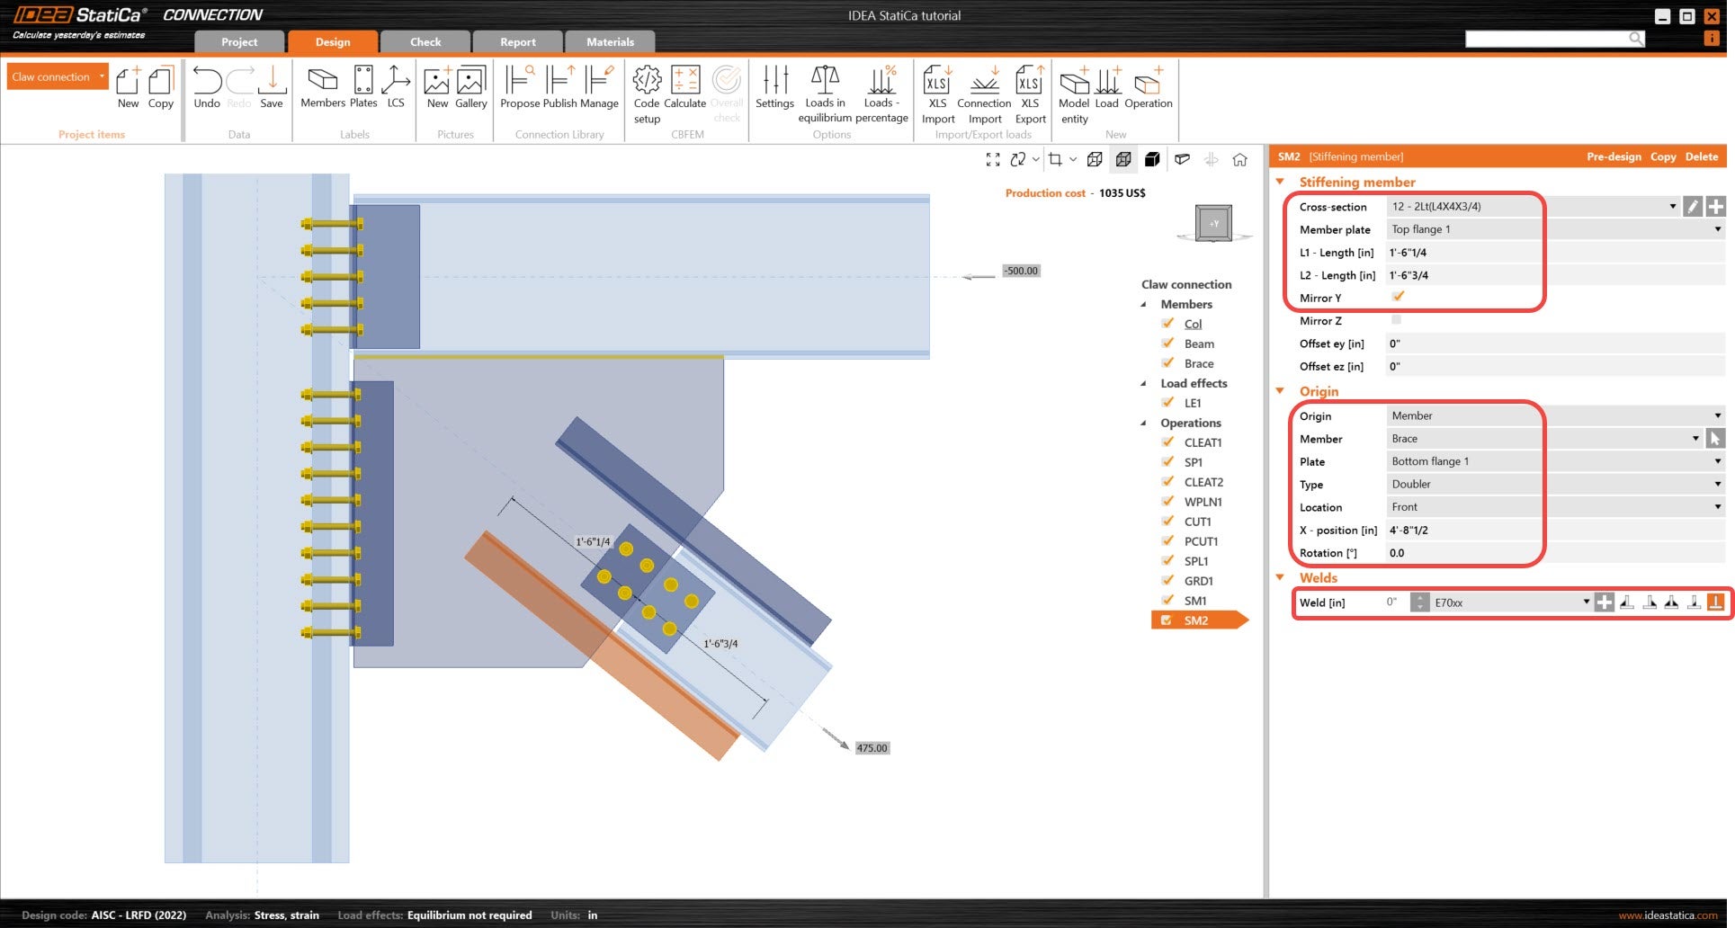Open the Materials tab
1735x928 pixels.
610,42
